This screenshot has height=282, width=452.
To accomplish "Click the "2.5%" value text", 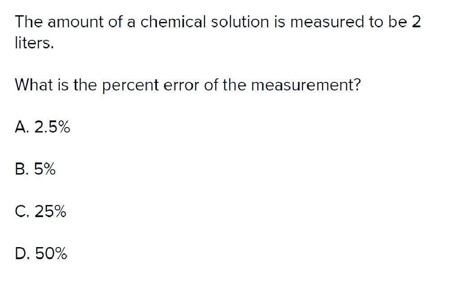I will point(52,127).
